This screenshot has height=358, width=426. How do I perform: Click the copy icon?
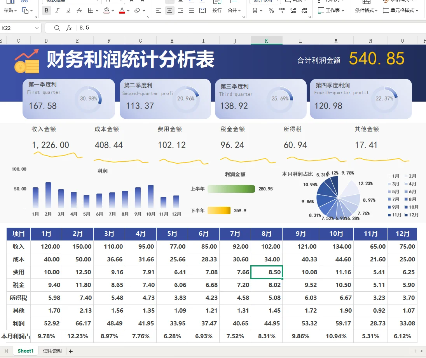(x=25, y=10)
